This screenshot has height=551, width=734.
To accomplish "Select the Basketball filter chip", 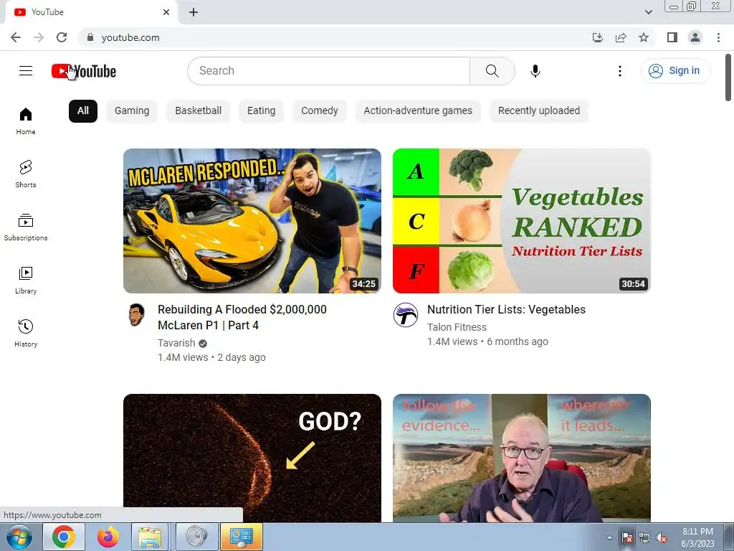I will pyautogui.click(x=199, y=111).
